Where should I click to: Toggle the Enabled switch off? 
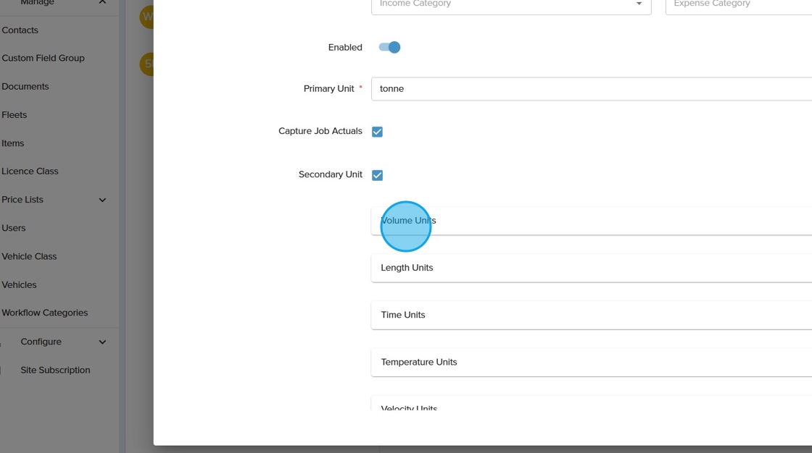389,47
